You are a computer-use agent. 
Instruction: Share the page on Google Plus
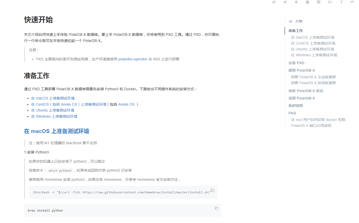point(330,2)
